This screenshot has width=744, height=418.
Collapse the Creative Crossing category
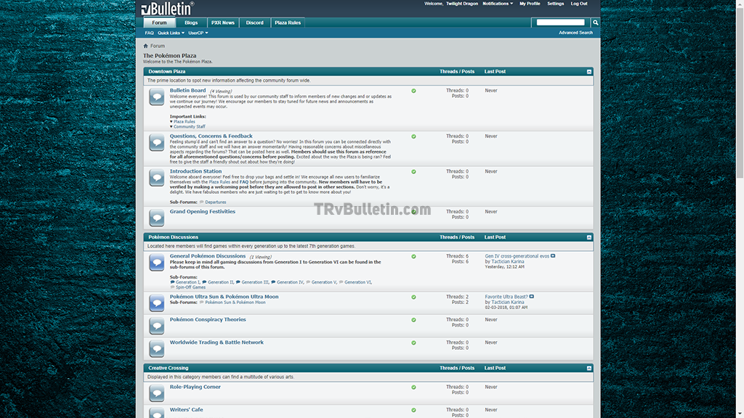click(x=589, y=368)
